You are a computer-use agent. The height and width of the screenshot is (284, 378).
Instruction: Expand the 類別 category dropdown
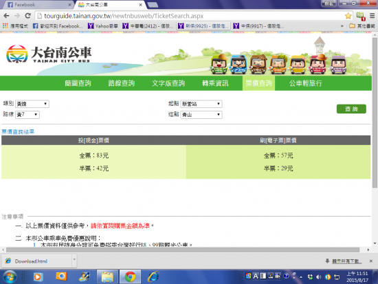pos(32,104)
